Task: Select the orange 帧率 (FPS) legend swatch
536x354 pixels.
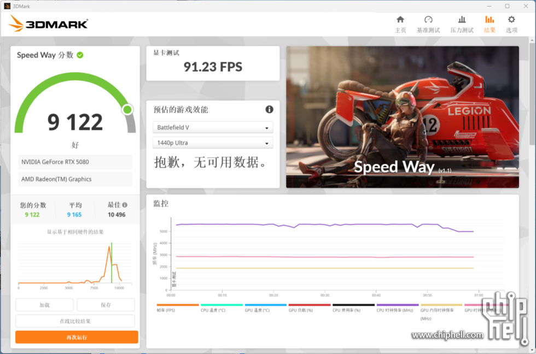Action: tap(178, 305)
